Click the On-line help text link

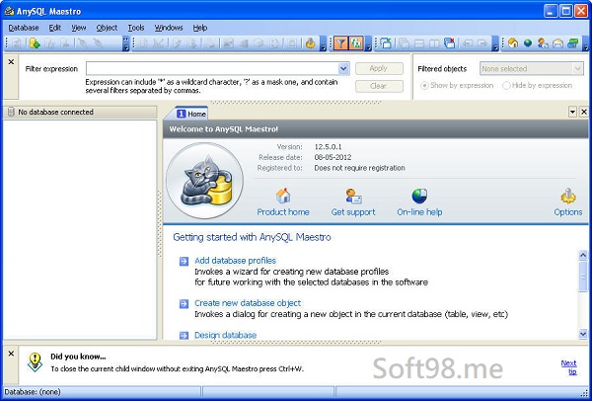point(419,212)
